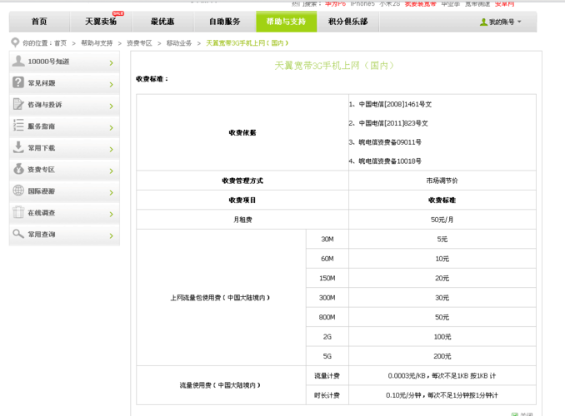Expand the 咨询与投诉 chevron arrow

click(x=112, y=106)
